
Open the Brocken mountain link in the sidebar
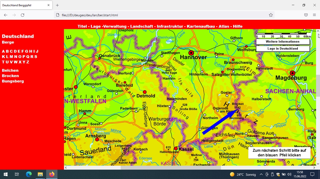pyautogui.click(x=10, y=76)
